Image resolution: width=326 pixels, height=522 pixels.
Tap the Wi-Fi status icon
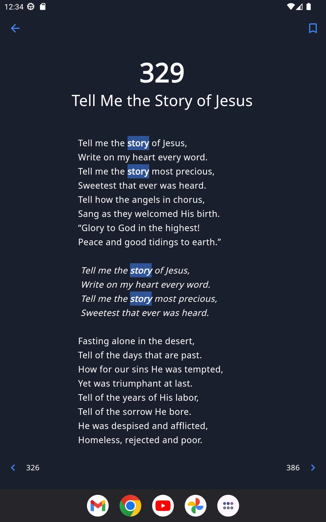click(x=290, y=7)
